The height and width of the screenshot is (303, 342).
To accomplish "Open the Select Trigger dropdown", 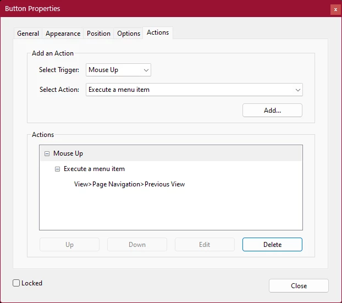I will [118, 70].
